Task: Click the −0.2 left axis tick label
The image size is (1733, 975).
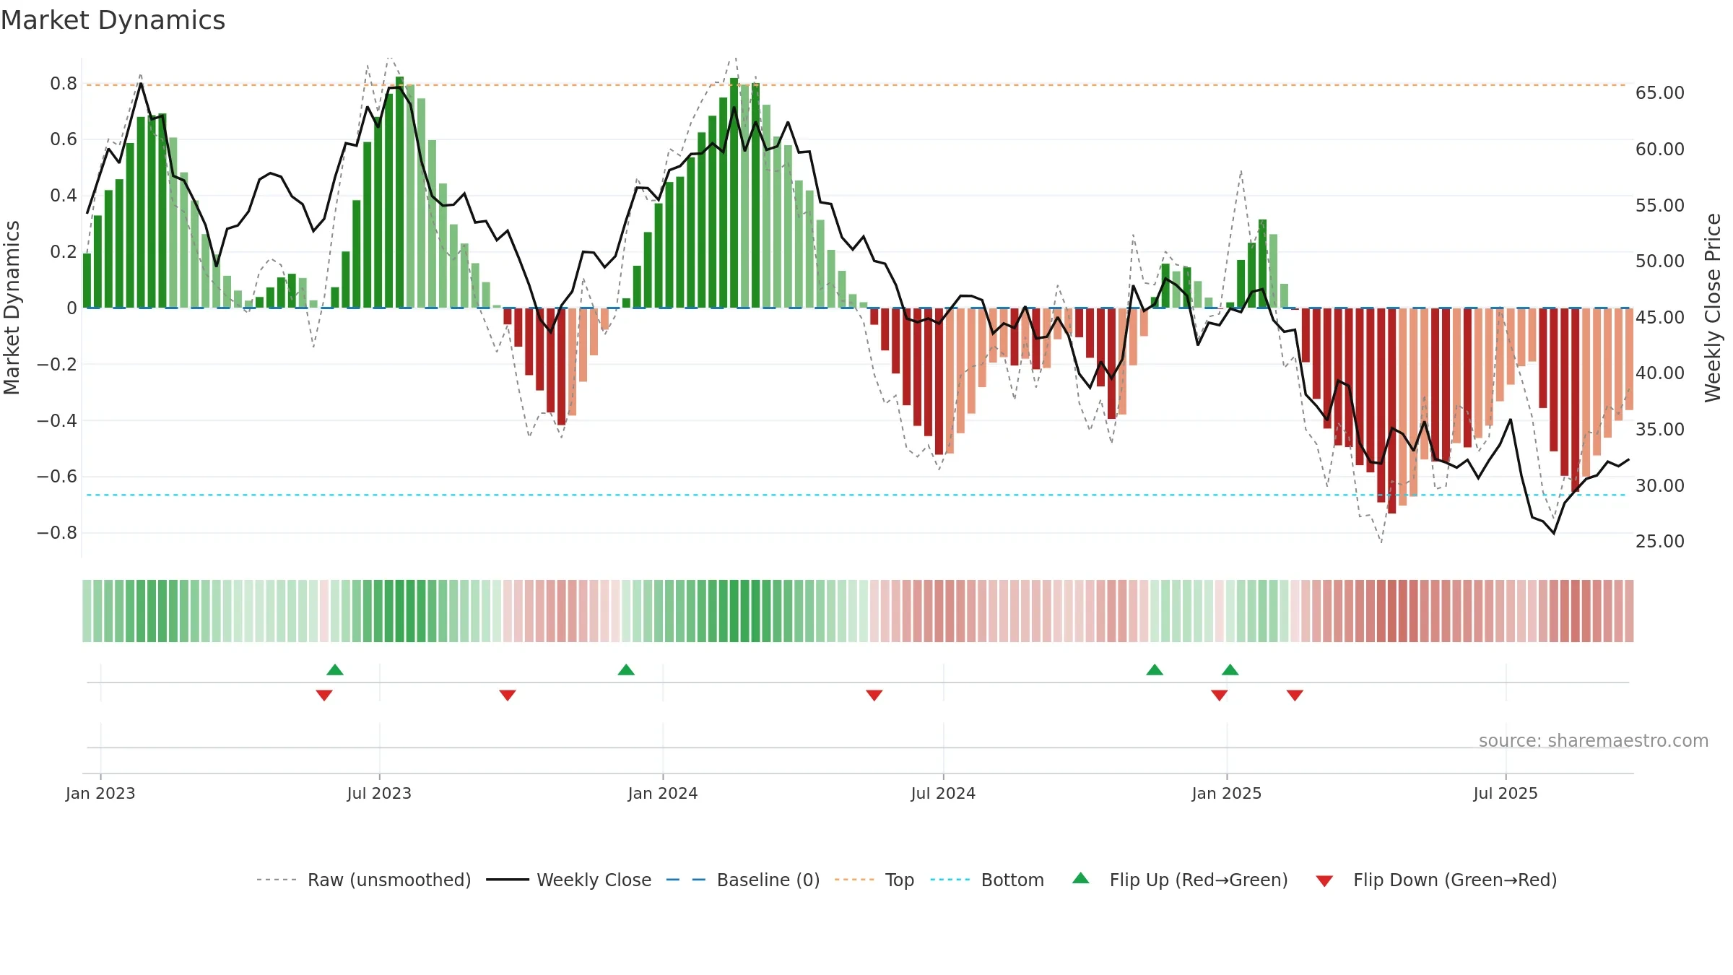Action: click(x=56, y=365)
